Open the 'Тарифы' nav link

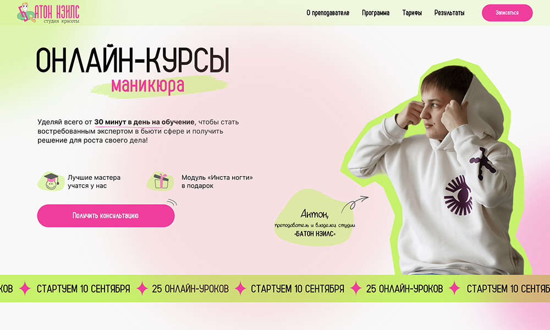tap(412, 13)
